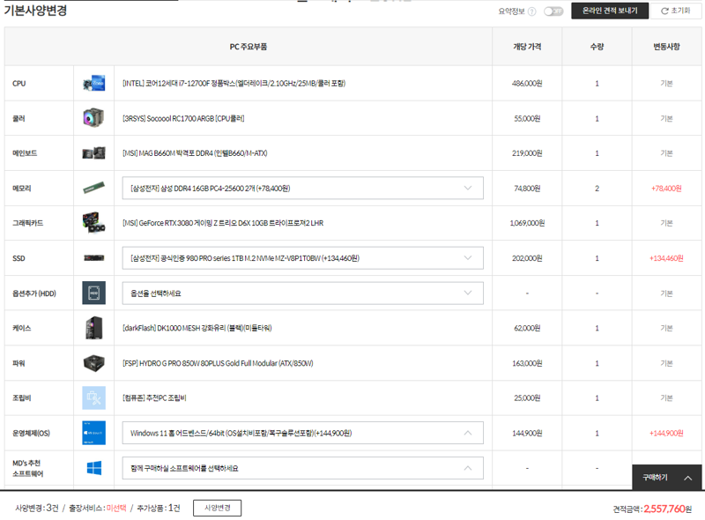The height and width of the screenshot is (520, 705).
Task: View the RTX 3080 graphics card image
Action: pos(94,223)
